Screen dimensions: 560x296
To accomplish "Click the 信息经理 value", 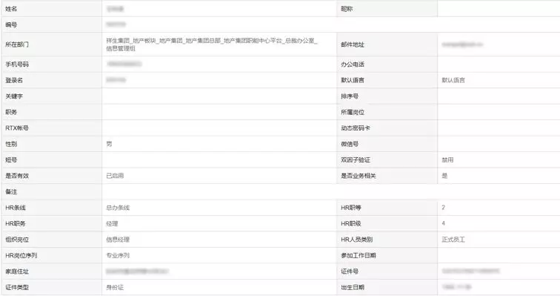I will (x=118, y=239).
